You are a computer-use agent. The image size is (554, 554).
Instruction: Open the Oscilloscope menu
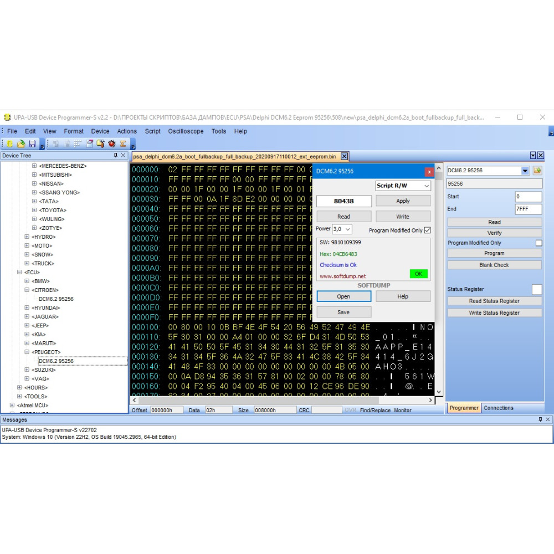tap(186, 131)
